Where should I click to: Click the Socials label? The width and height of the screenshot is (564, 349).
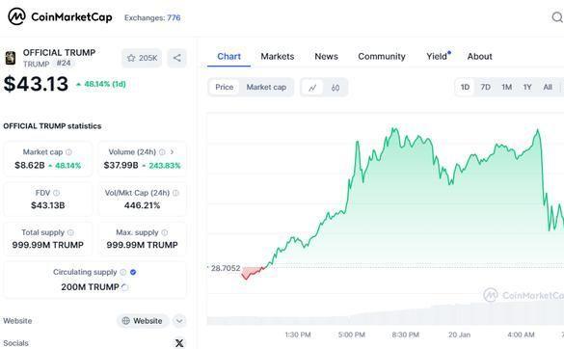click(15, 343)
